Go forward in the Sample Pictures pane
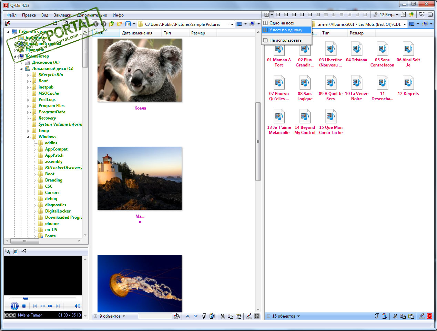 point(103,24)
